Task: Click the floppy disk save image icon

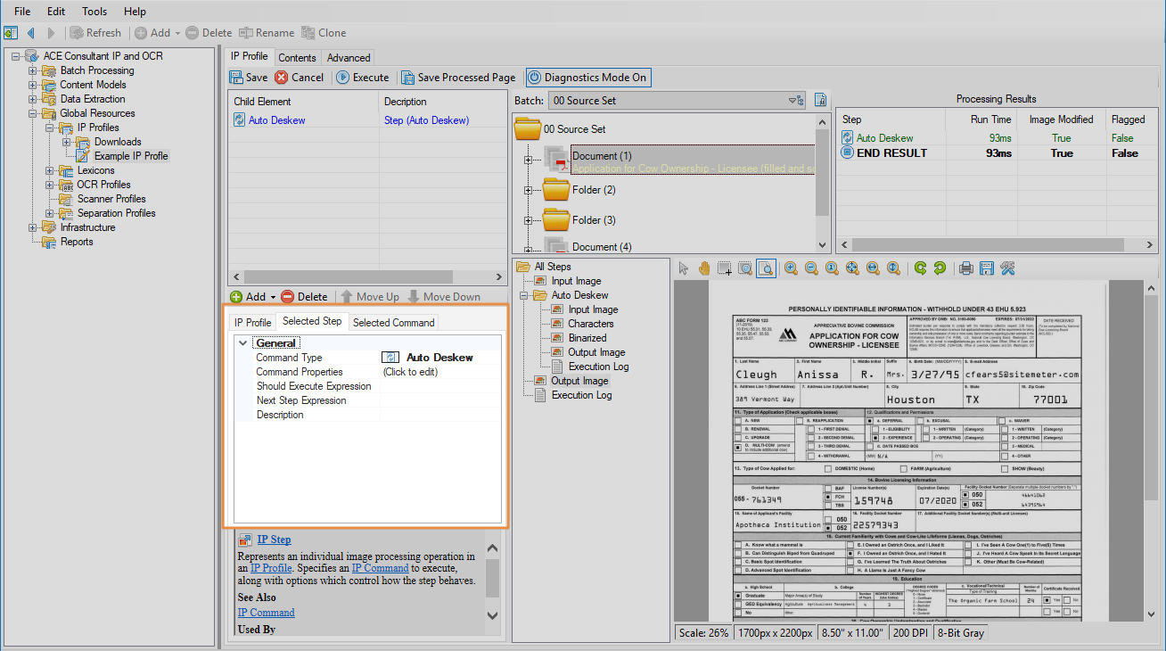Action: pyautogui.click(x=986, y=268)
